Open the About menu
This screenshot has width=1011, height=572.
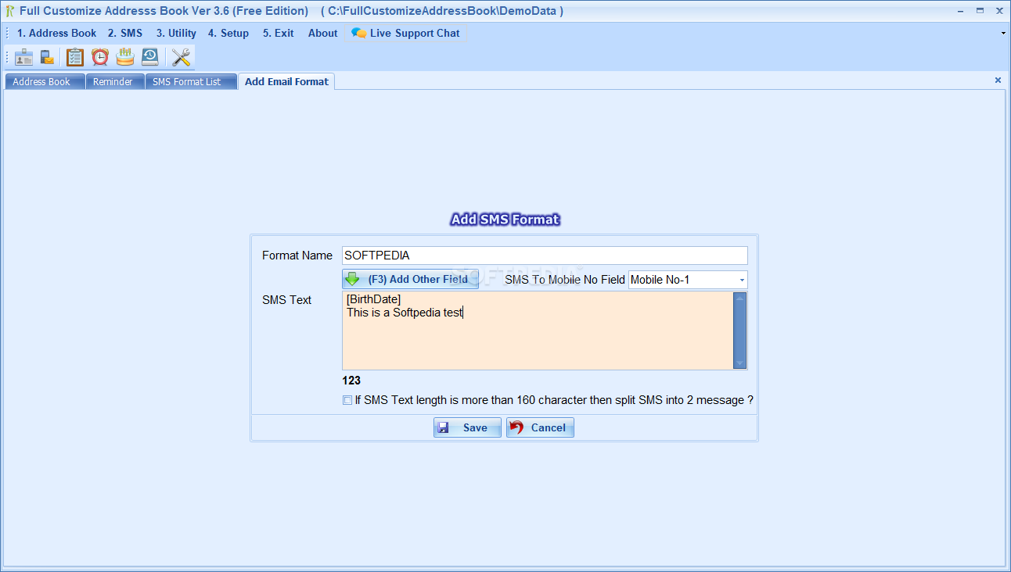[322, 33]
